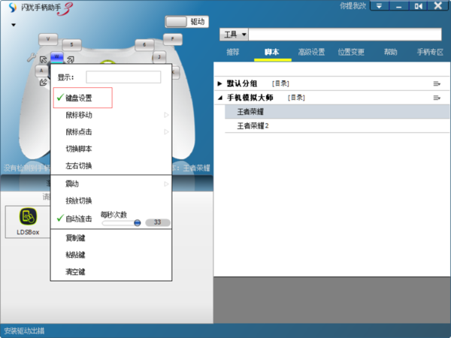This screenshot has height=338, width=451.
Task: Click the V key mapping button
Action: [x=49, y=38]
